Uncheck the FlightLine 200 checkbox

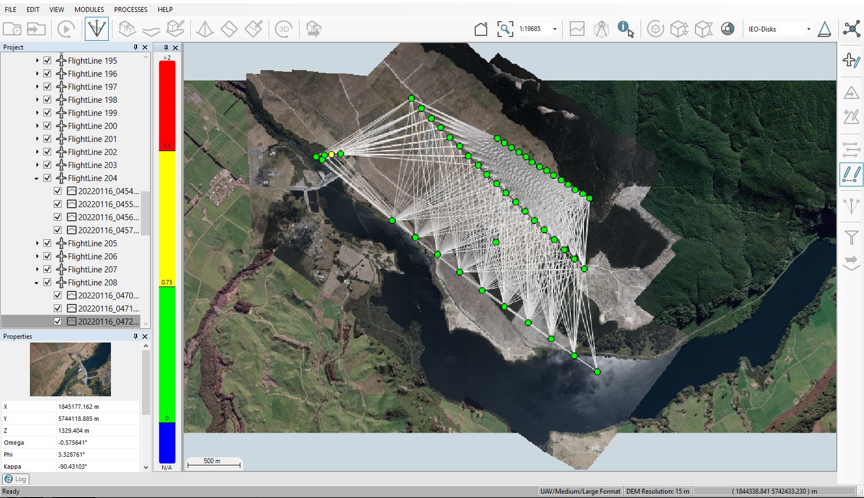[47, 126]
